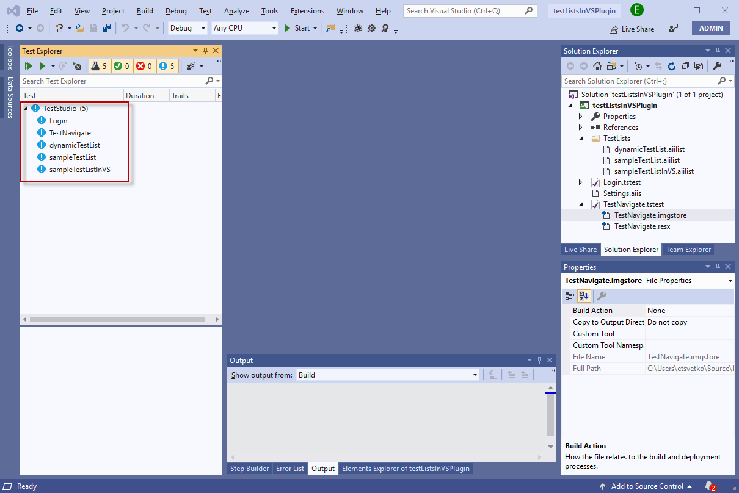Toggle auto-hide pin on Properties panel
Image resolution: width=739 pixels, height=493 pixels.
point(718,267)
